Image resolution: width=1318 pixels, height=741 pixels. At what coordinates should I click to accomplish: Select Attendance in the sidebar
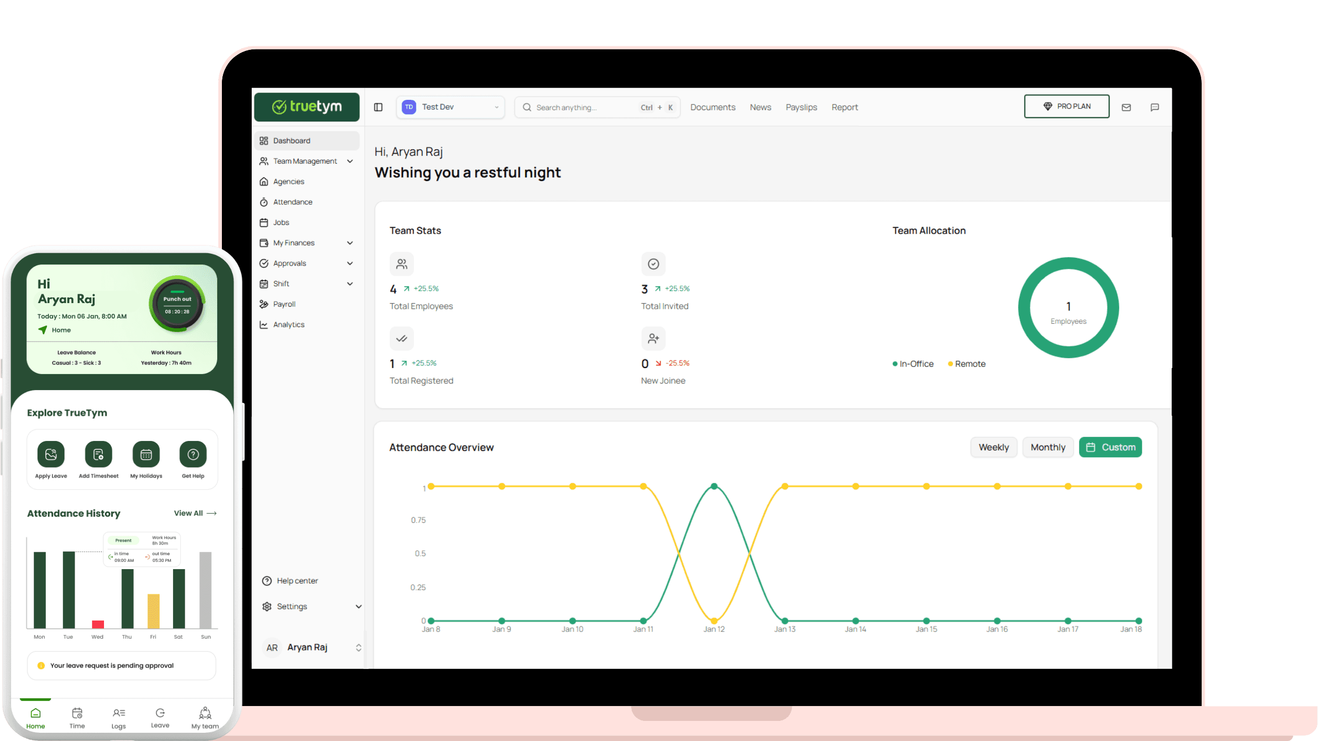click(292, 202)
